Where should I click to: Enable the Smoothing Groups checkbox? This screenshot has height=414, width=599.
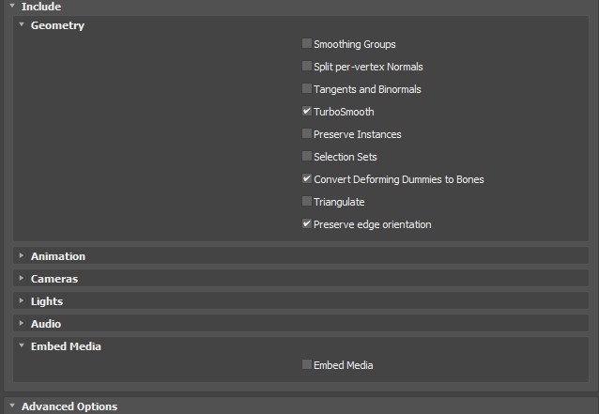tap(307, 43)
